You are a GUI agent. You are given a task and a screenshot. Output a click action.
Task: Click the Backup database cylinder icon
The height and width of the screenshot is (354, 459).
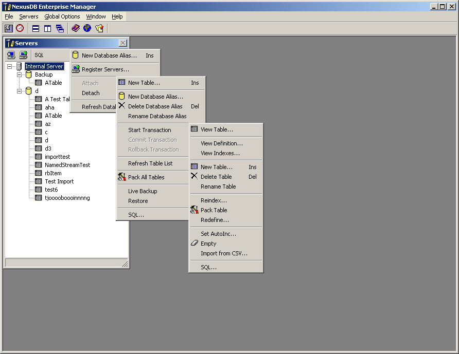[x=29, y=74]
